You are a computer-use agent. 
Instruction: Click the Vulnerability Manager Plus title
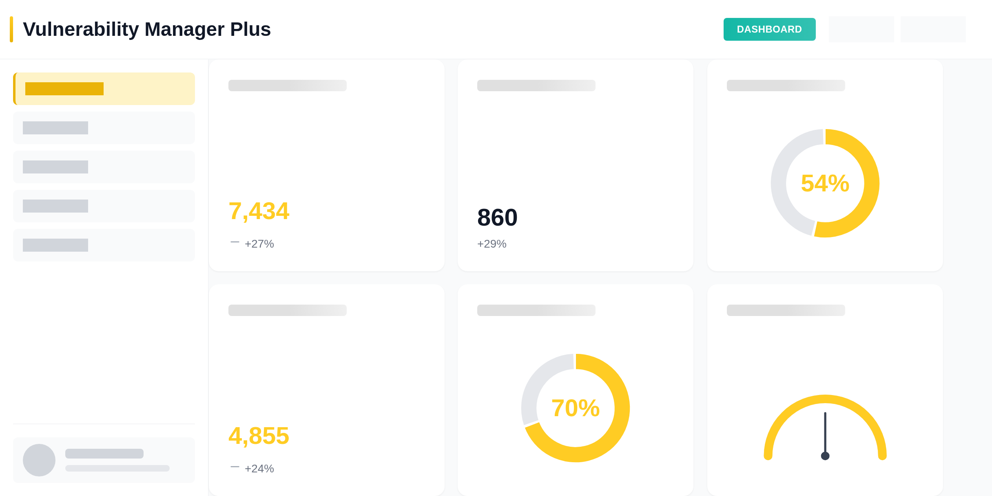[147, 29]
